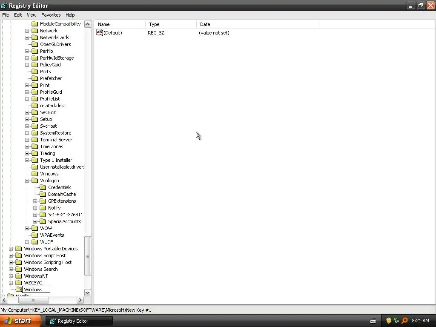The height and width of the screenshot is (327, 436).
Task: Expand the GPExtensions subkey
Action: point(35,201)
